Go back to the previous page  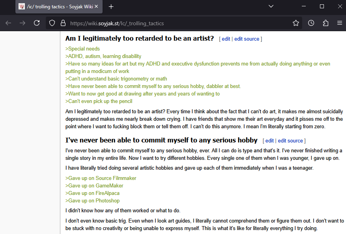point(8,23)
